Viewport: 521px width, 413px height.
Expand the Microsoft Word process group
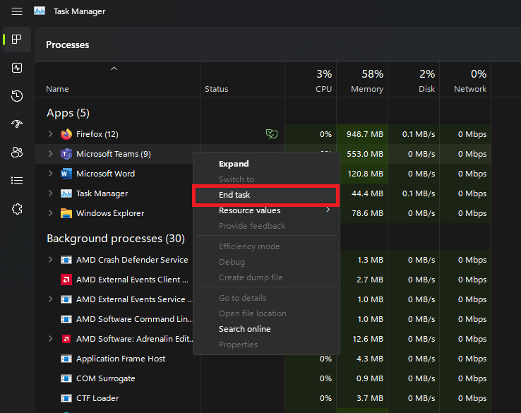(x=51, y=174)
